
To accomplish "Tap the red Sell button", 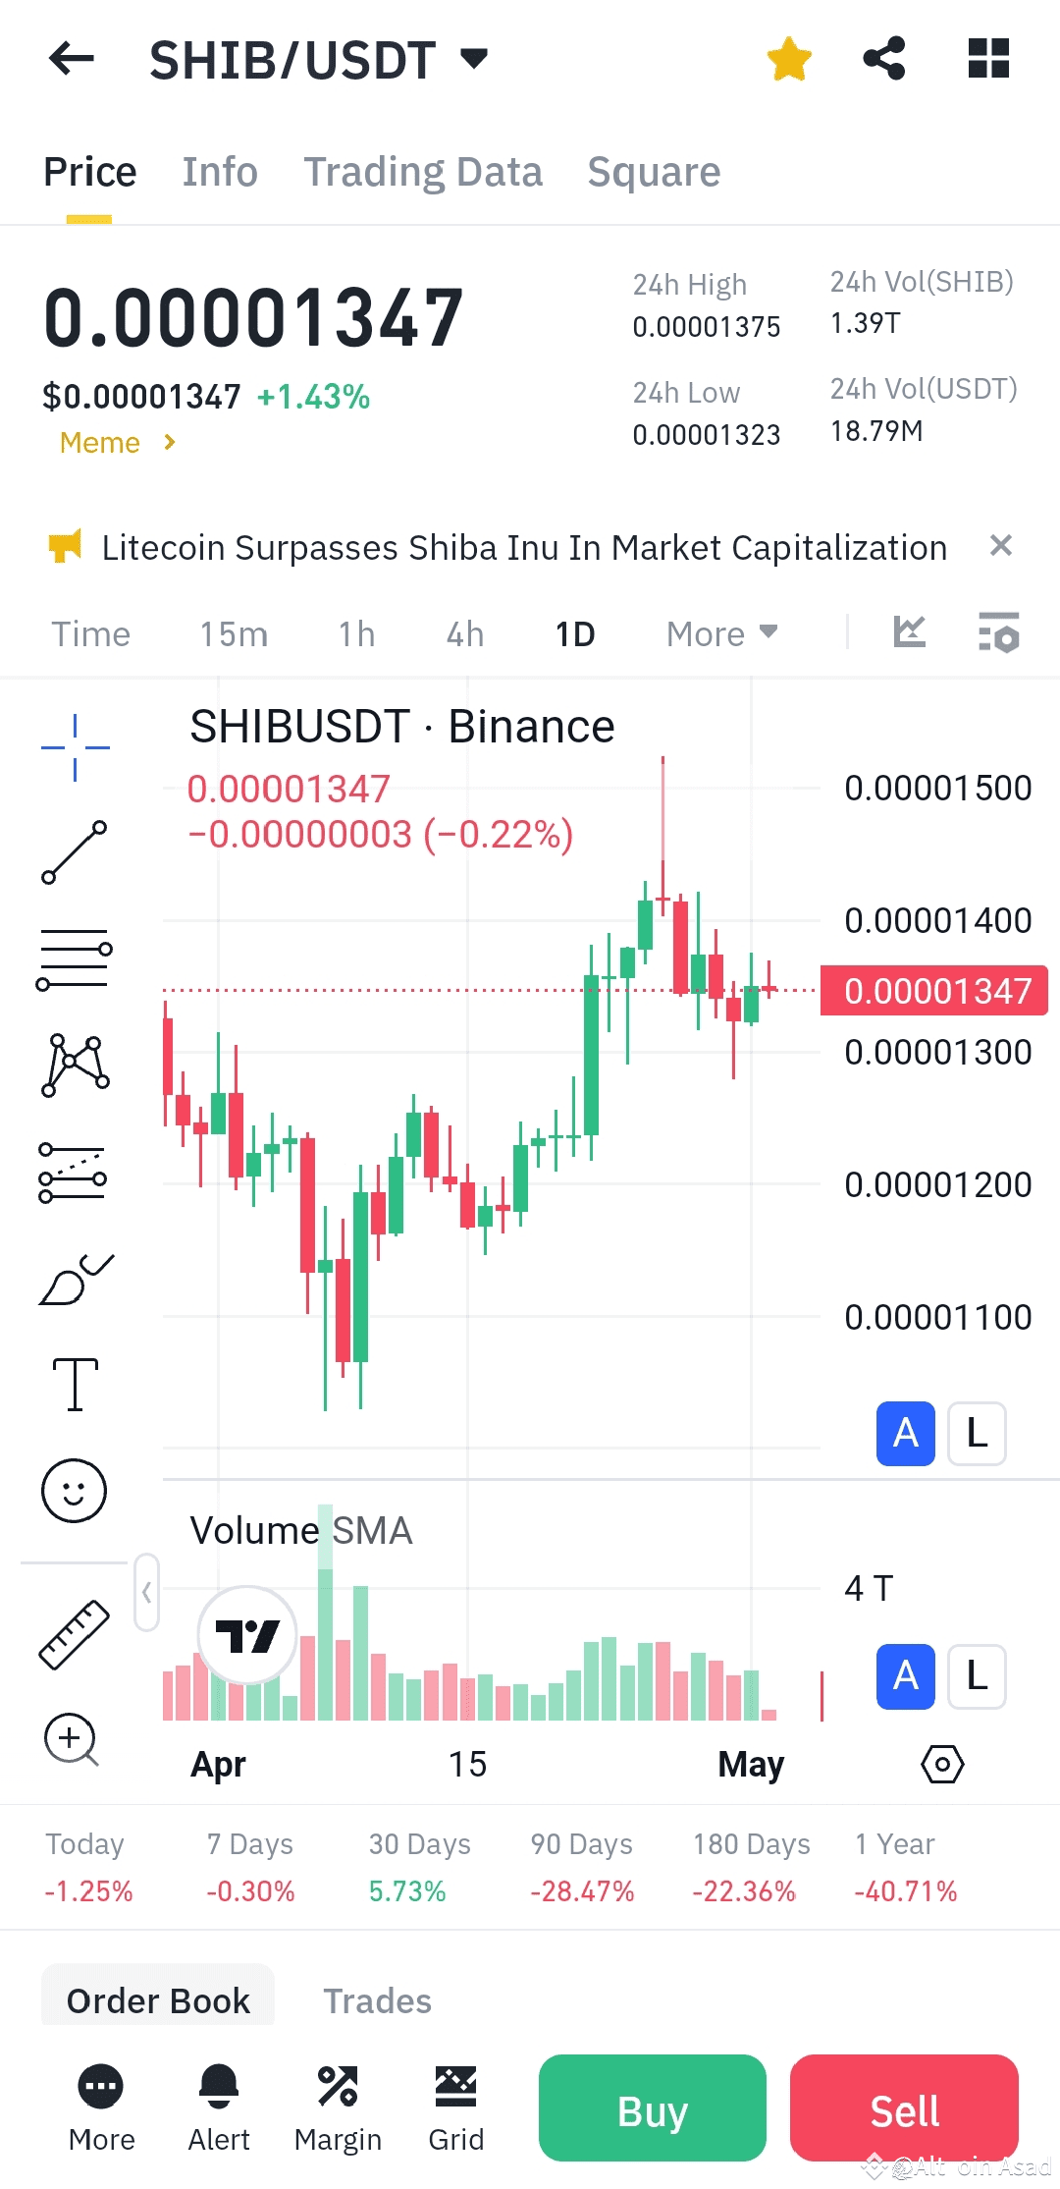I will [x=904, y=2108].
